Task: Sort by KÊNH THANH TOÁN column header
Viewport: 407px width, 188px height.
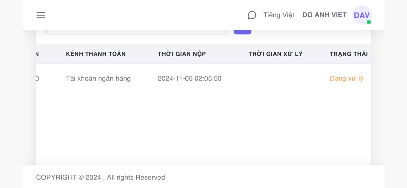Action: (x=96, y=54)
